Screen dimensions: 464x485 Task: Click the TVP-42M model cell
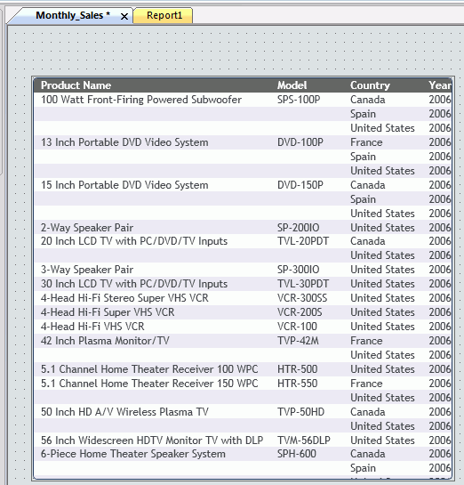coord(298,341)
